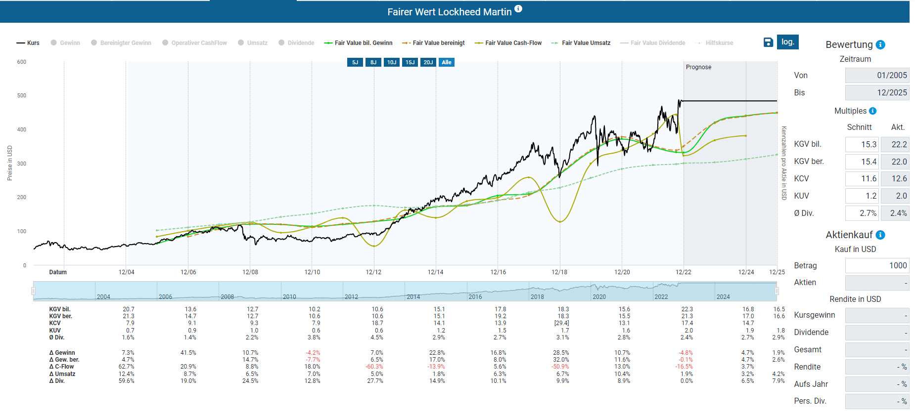Open the Aktienkauf info icon
The width and height of the screenshot is (915, 417).
click(880, 235)
